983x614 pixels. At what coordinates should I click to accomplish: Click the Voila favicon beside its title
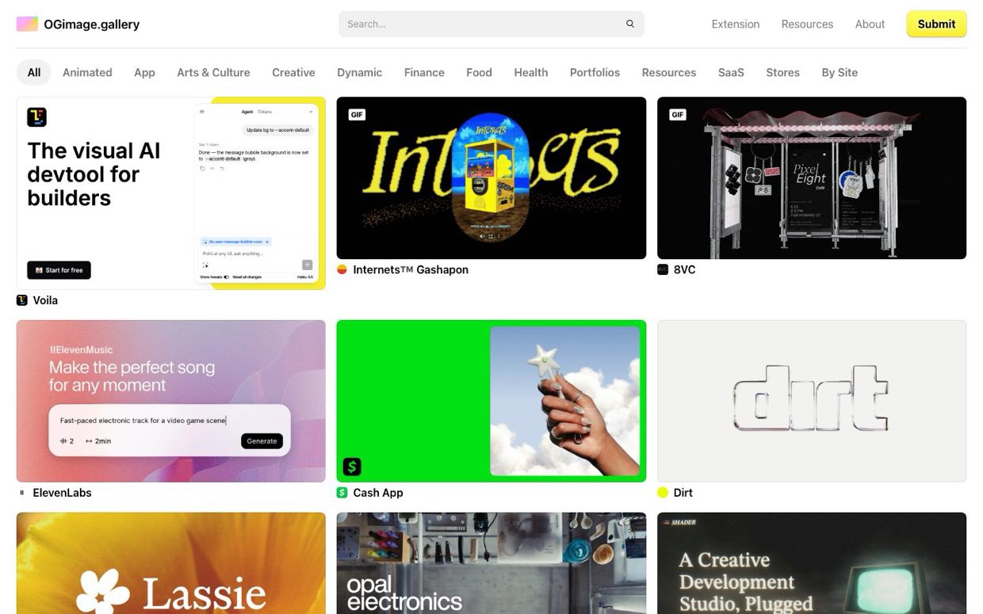(22, 300)
